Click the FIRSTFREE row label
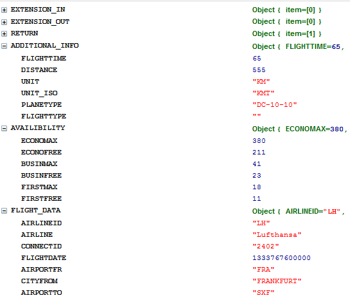Screen dimensions: 350x298 (41, 199)
